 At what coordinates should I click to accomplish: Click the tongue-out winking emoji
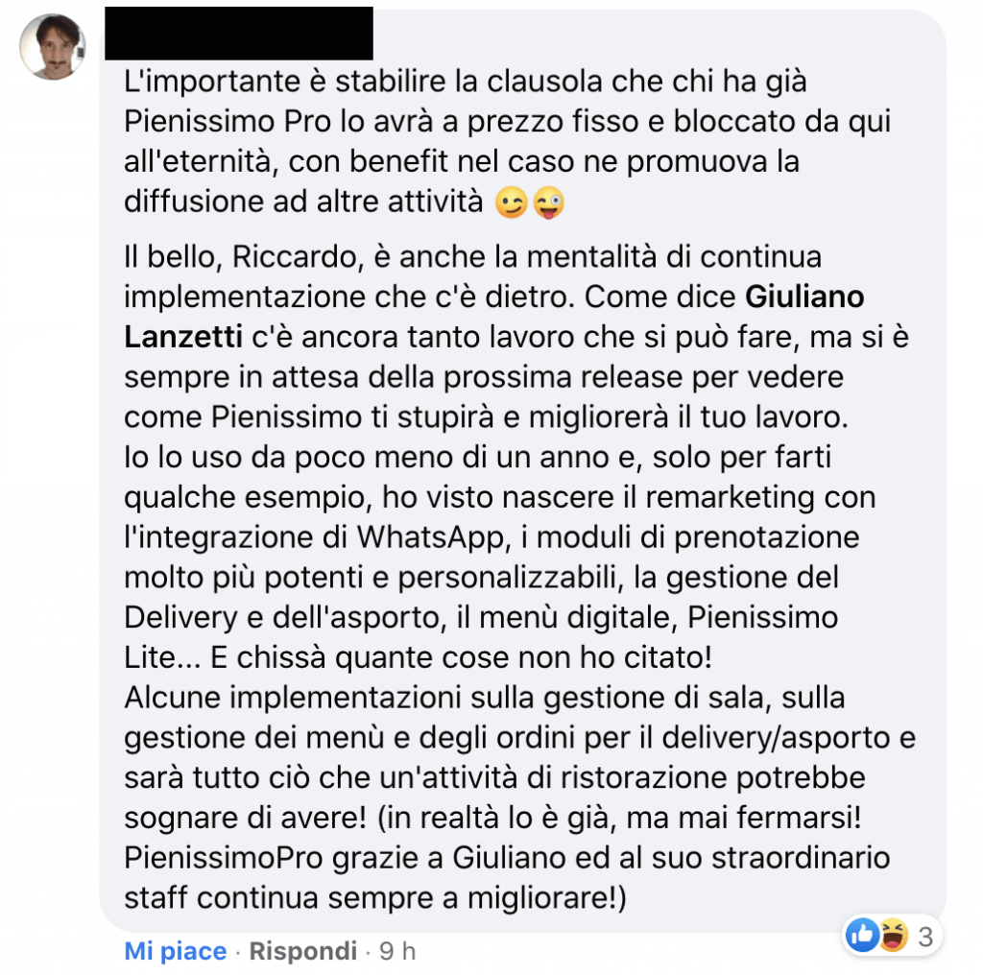coord(548,203)
